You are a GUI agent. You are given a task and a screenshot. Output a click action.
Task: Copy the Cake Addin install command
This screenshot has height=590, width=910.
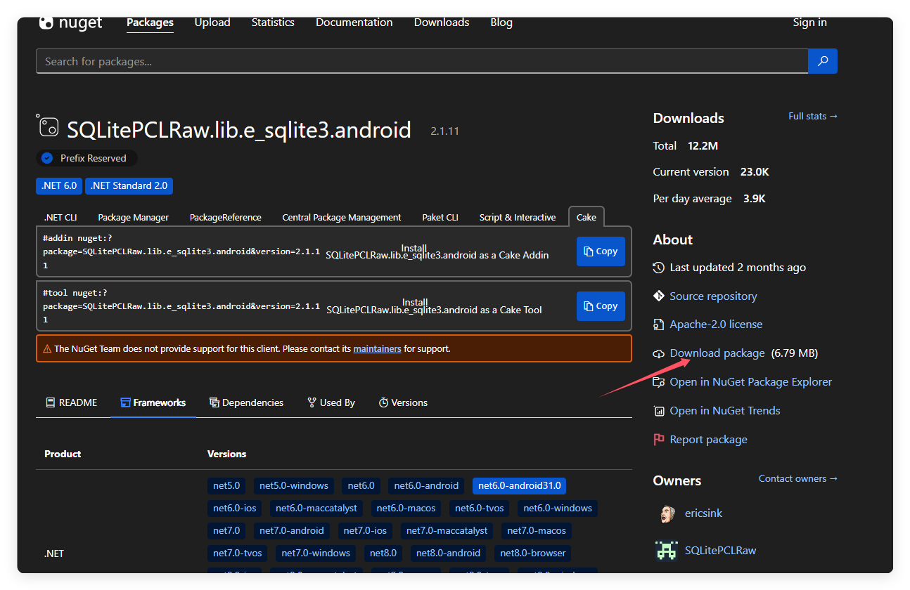(600, 251)
